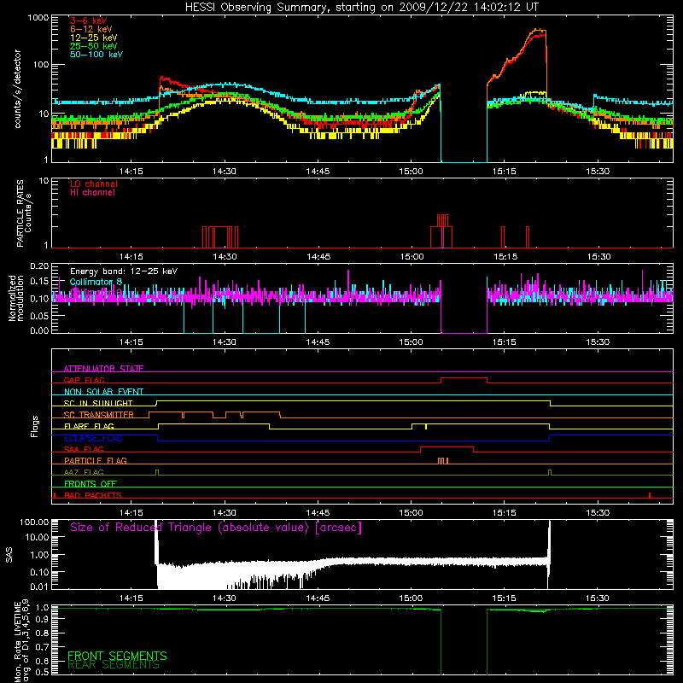
Task: Click the Normalized modulation axis label
Action: pos(16,298)
